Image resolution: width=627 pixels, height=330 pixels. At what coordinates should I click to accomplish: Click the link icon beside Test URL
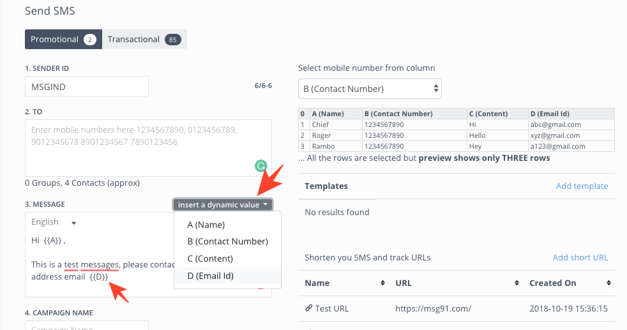pos(308,308)
